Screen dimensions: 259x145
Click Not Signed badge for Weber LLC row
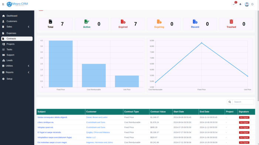244,138
